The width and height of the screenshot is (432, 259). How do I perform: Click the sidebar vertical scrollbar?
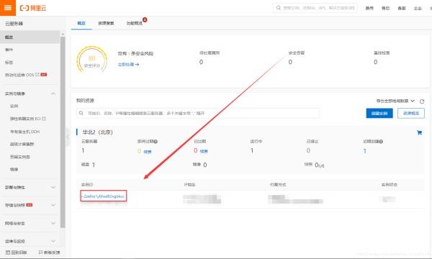(x=63, y=132)
